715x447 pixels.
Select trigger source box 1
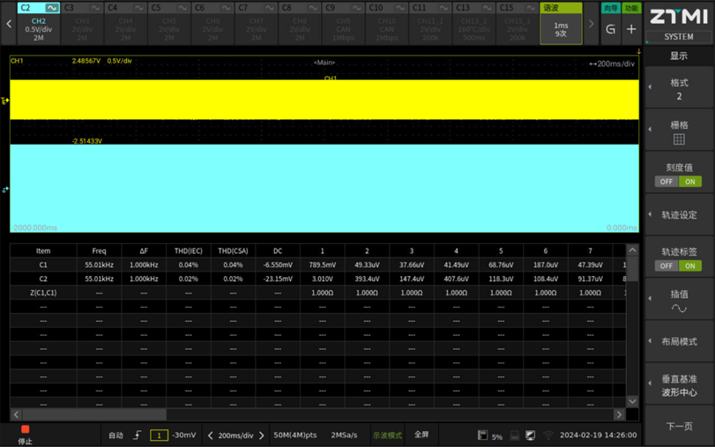tap(159, 436)
